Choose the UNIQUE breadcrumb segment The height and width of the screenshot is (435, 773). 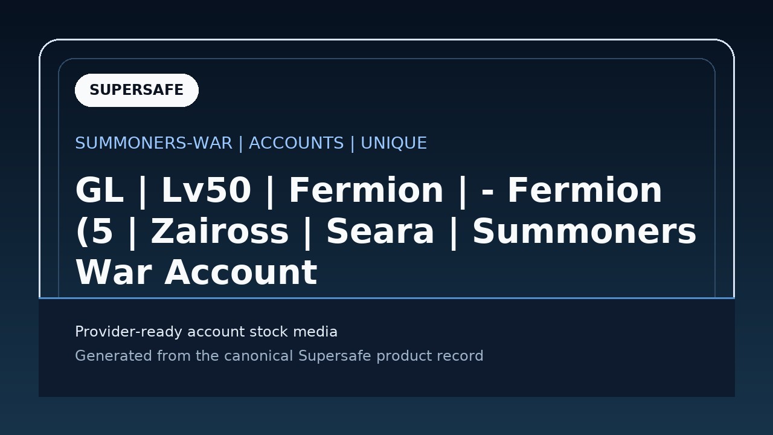click(x=394, y=143)
